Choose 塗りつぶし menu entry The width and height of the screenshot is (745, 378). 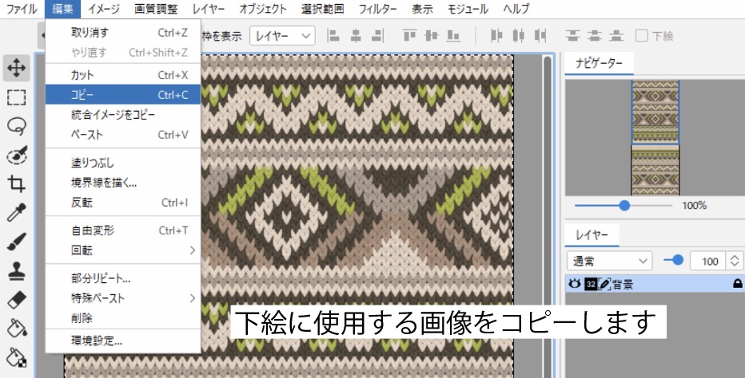coord(124,163)
